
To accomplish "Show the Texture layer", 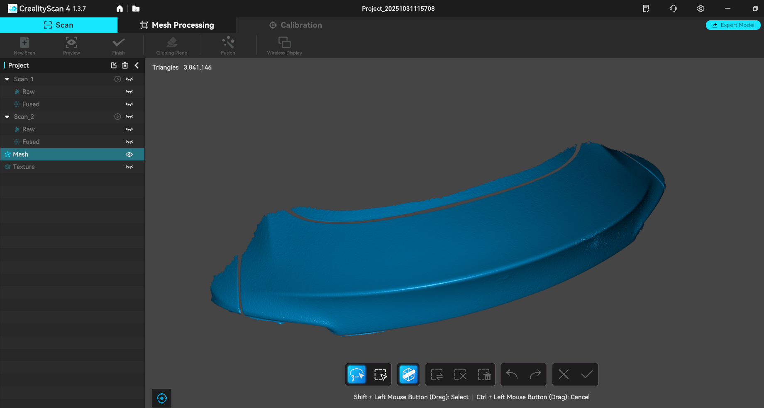I will click(x=129, y=167).
